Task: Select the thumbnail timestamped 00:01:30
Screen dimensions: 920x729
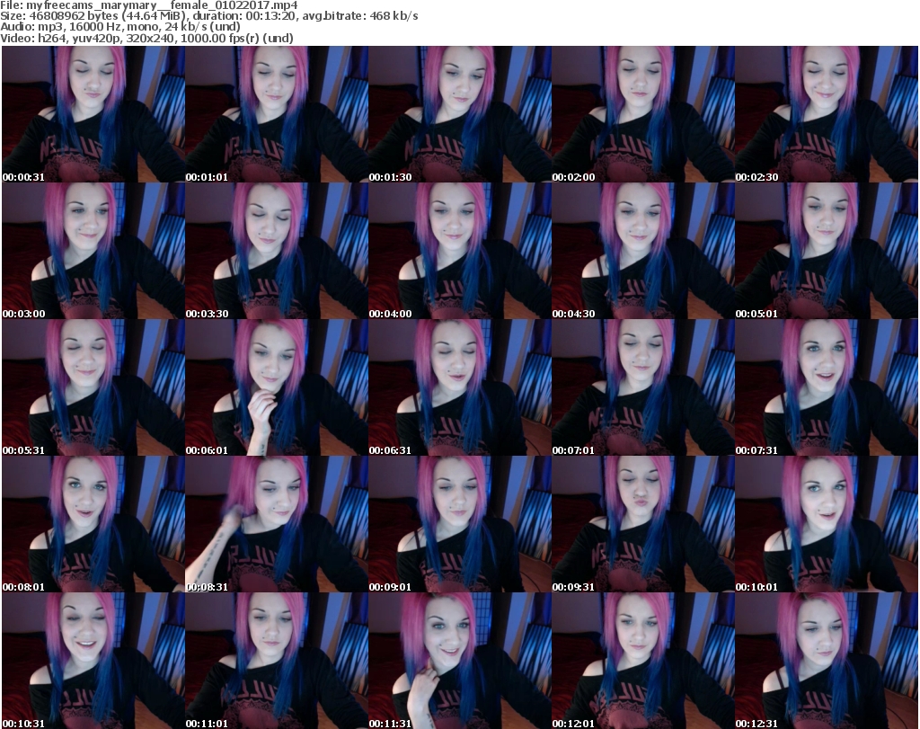Action: (460, 114)
